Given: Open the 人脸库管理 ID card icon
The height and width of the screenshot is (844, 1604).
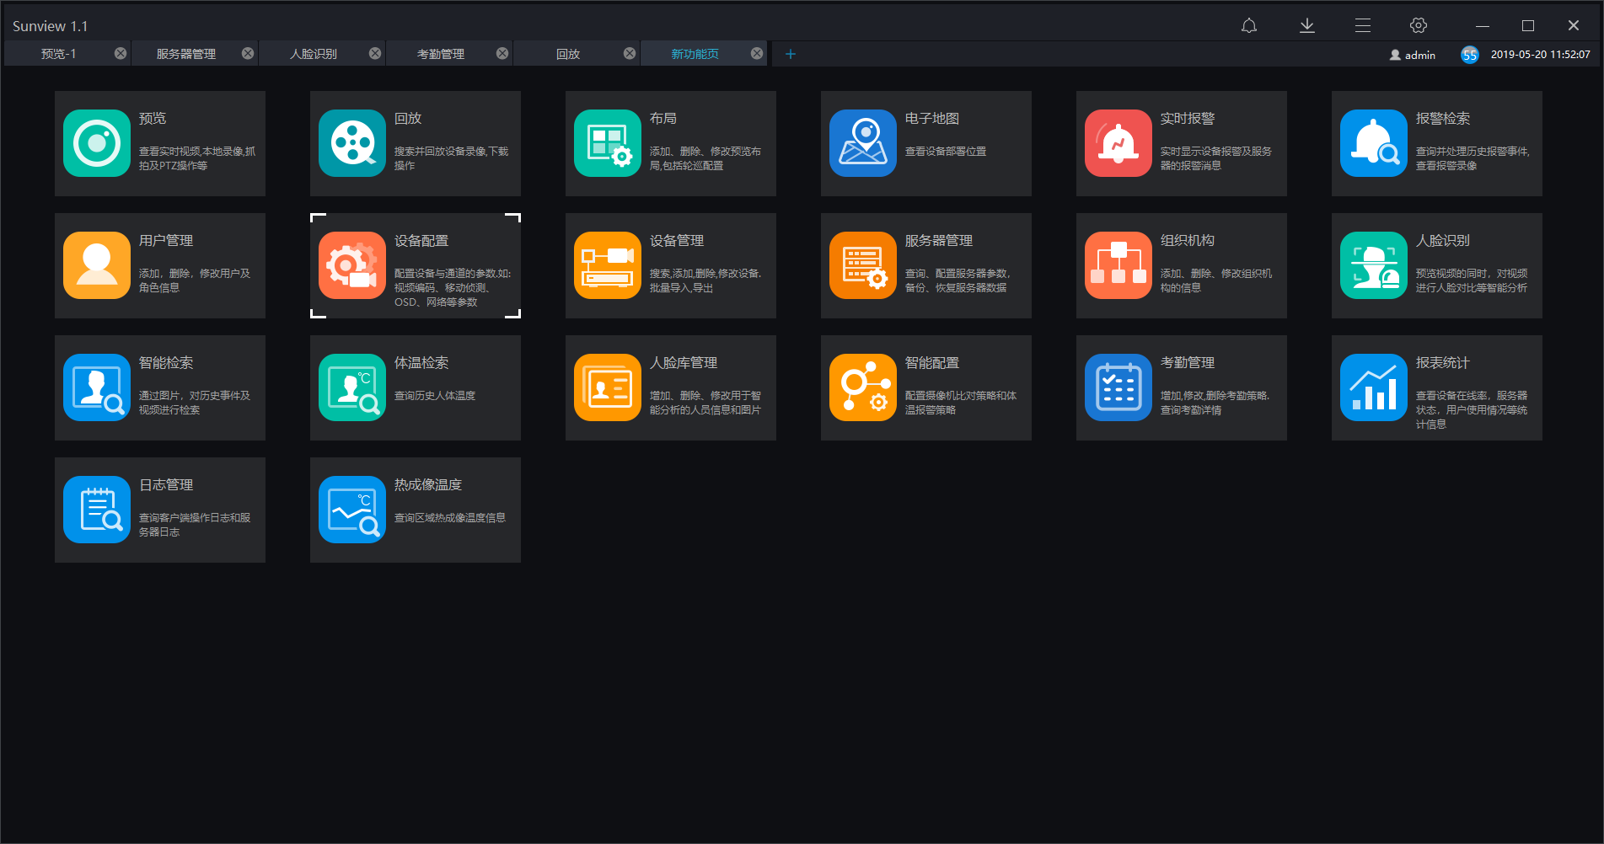Looking at the screenshot, I should 608,387.
